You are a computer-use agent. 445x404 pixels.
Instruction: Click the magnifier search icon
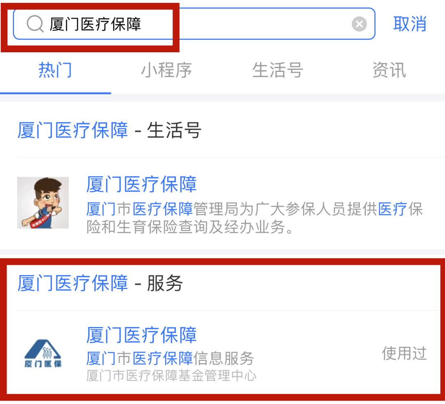pyautogui.click(x=35, y=24)
